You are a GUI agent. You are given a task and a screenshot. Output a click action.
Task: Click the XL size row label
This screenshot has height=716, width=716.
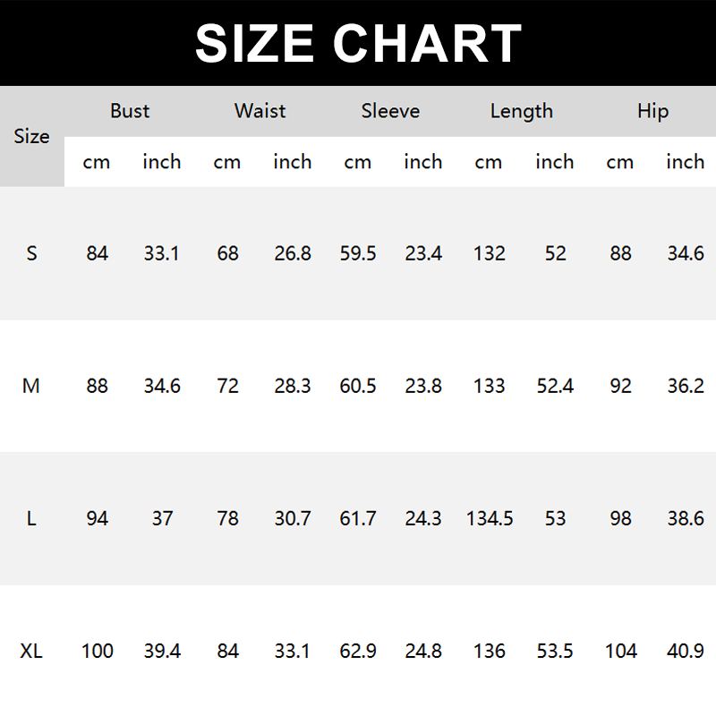click(32, 651)
